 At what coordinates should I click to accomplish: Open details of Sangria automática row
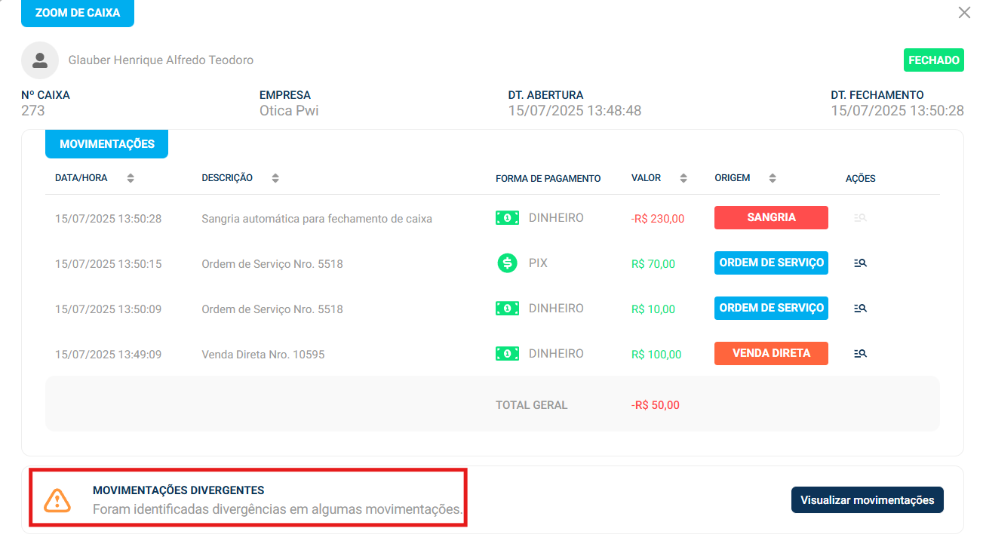pos(860,218)
